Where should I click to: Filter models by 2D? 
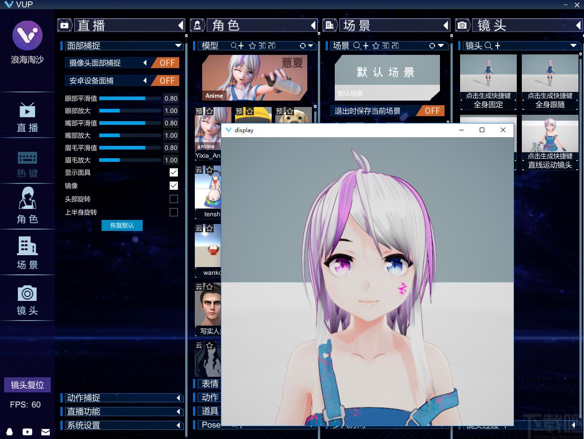tap(272, 46)
